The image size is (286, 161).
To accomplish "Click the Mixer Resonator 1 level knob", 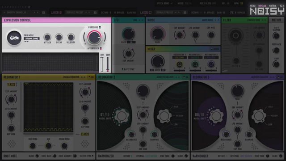I will click(180, 64).
